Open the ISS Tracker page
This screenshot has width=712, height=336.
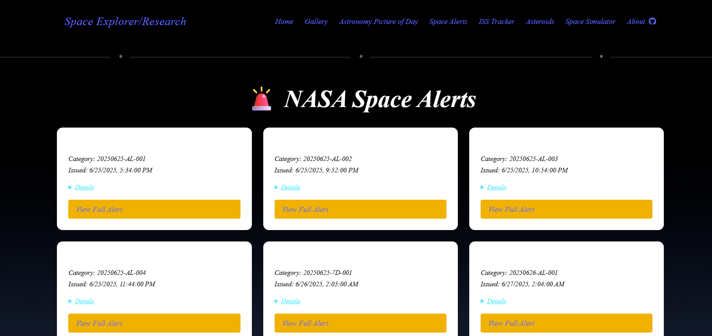pos(496,22)
